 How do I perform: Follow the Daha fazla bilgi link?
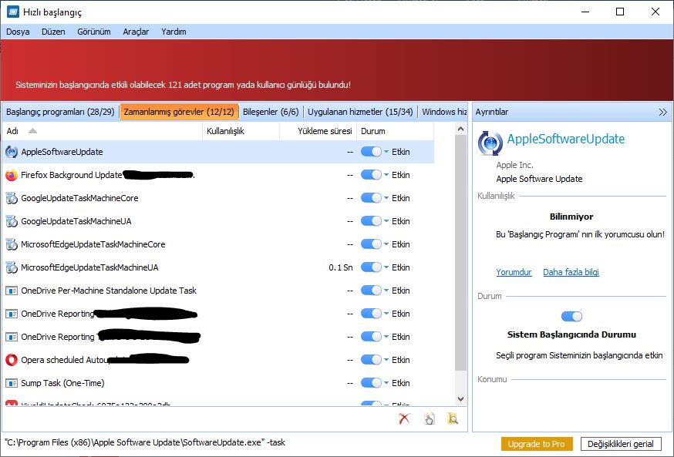(x=571, y=272)
